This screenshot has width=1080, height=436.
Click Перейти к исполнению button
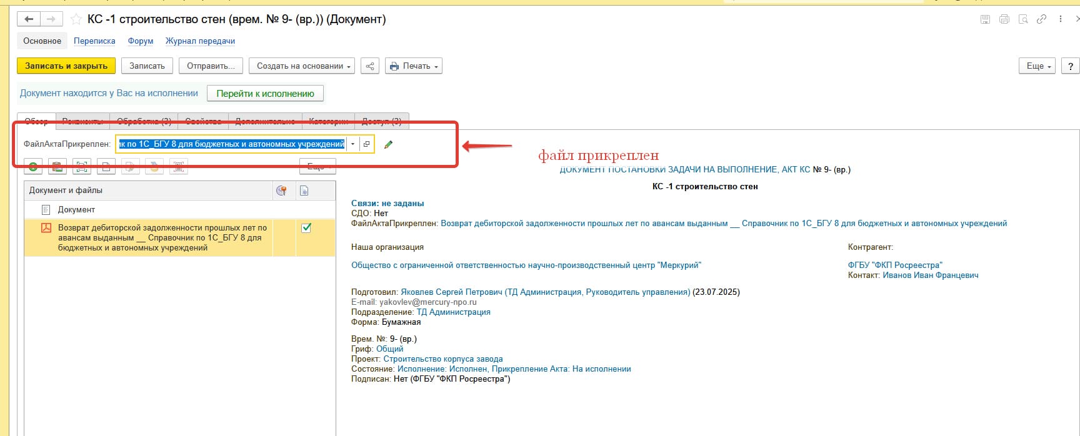click(265, 94)
